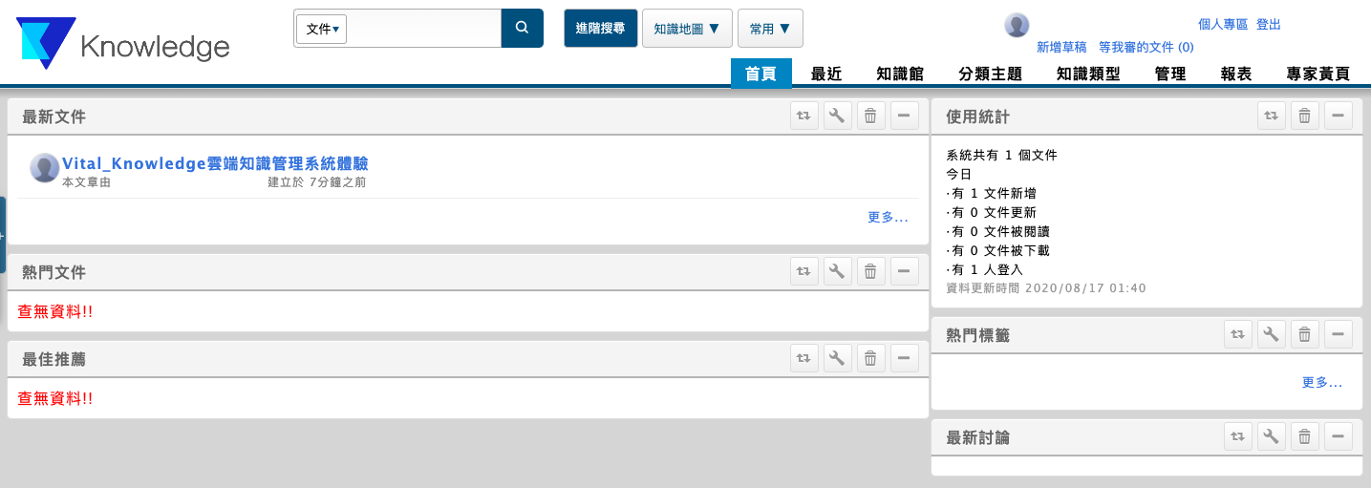Click 查無資料!! under 熱門文件
The width and height of the screenshot is (1371, 488).
(x=55, y=311)
